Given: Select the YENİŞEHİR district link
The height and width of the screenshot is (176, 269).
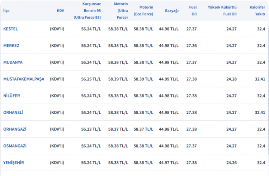Looking at the screenshot, I should 14,163.
